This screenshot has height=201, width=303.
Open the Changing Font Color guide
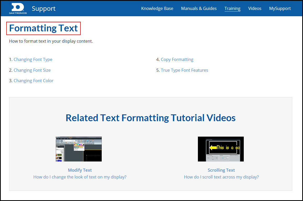point(33,81)
